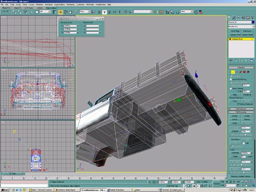Select the Move transform tool
Screen dimensions: 256x192
60,12
